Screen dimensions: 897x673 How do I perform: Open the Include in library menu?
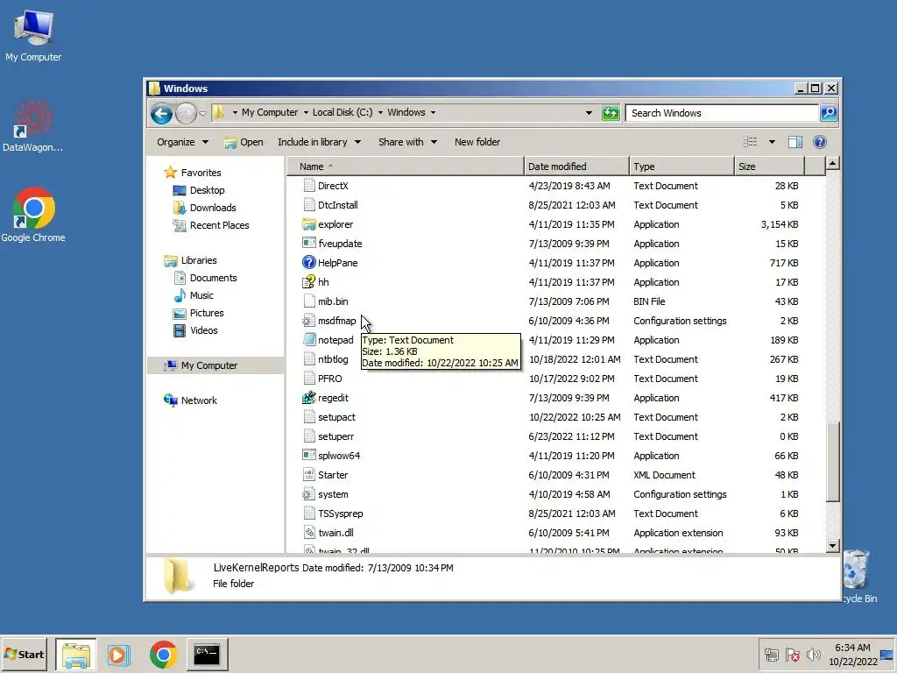click(x=319, y=142)
